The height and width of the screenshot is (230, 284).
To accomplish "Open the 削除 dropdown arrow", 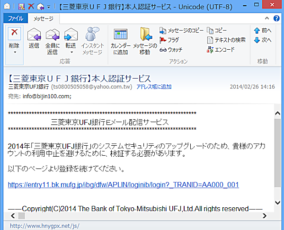I will pyautogui.click(x=15, y=53).
